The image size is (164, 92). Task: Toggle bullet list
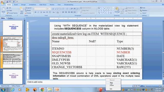64,9
